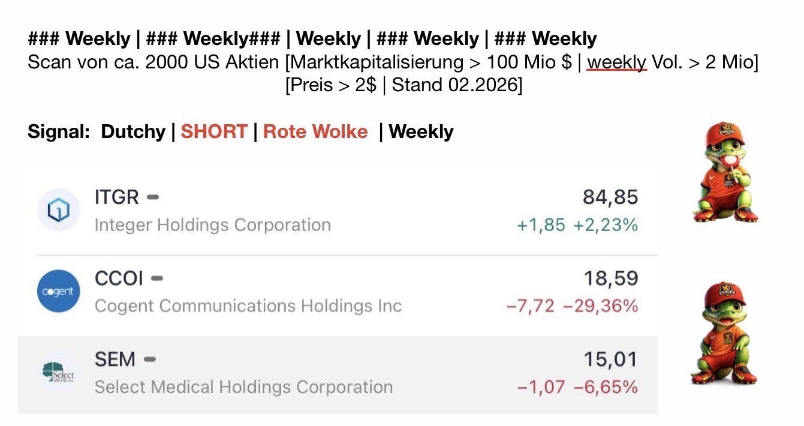Image resolution: width=804 pixels, height=426 pixels.
Task: Click the Cogent blue circle logo
Action: coord(58,291)
